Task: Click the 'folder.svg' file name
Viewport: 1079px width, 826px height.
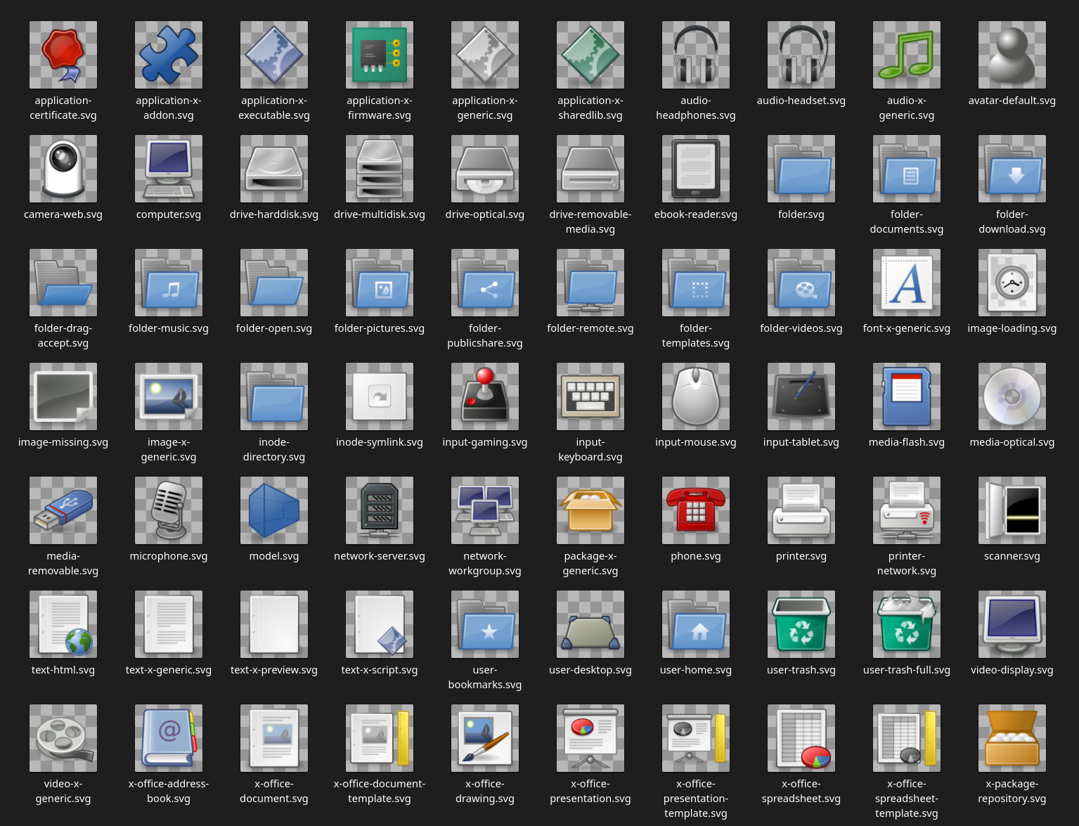Action: point(801,214)
